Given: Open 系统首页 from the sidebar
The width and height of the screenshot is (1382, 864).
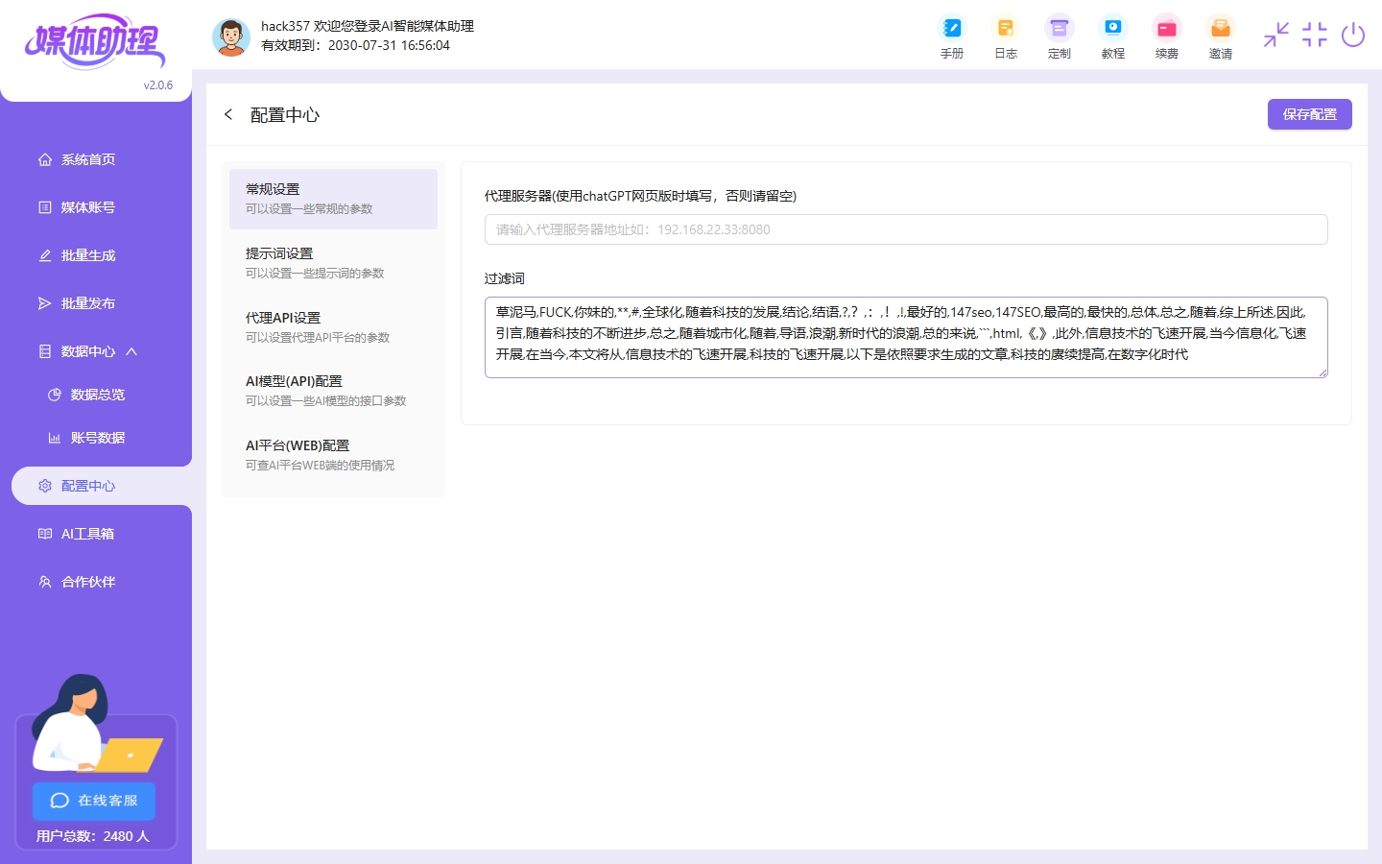Looking at the screenshot, I should pos(87,159).
